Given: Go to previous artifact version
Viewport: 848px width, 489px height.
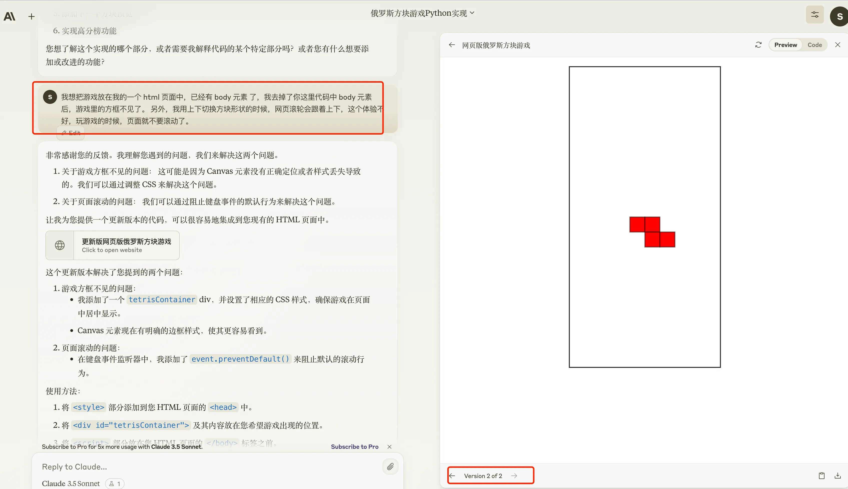Looking at the screenshot, I should 453,476.
